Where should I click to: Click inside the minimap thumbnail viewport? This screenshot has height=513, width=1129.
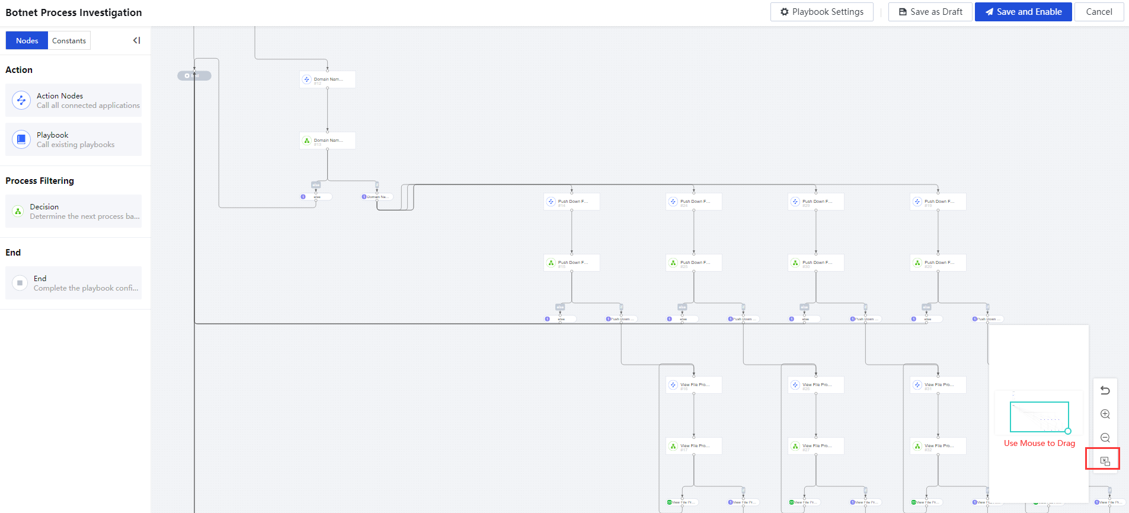click(x=1039, y=416)
